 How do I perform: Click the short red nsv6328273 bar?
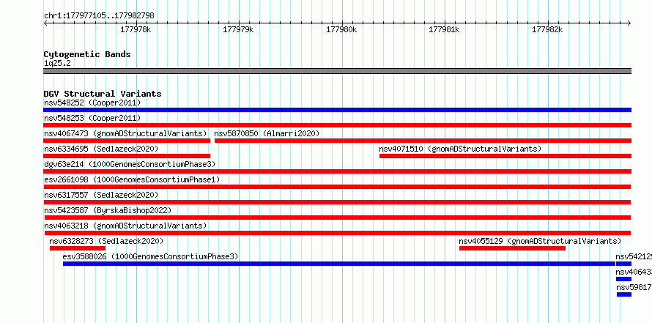[x=78, y=248]
